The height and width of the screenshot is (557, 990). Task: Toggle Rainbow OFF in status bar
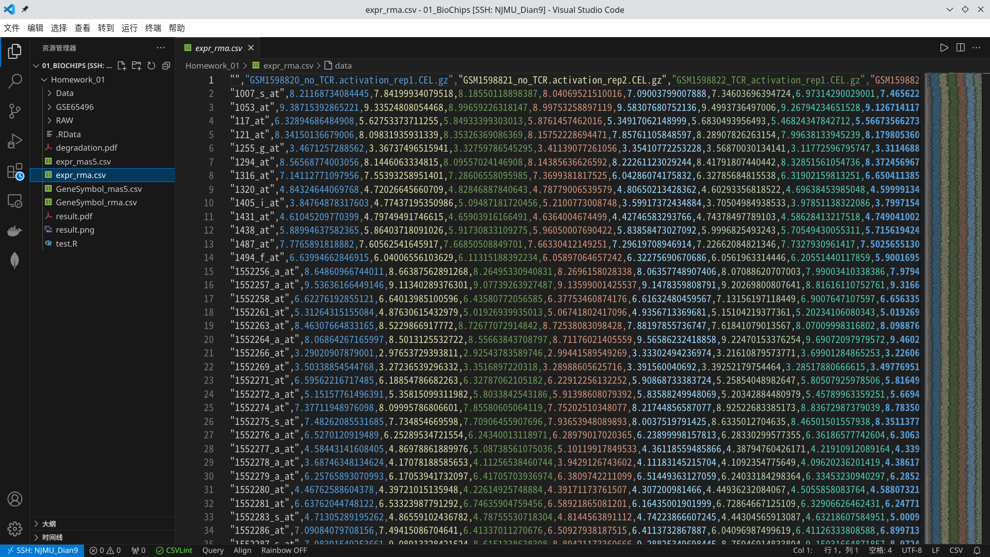[284, 550]
